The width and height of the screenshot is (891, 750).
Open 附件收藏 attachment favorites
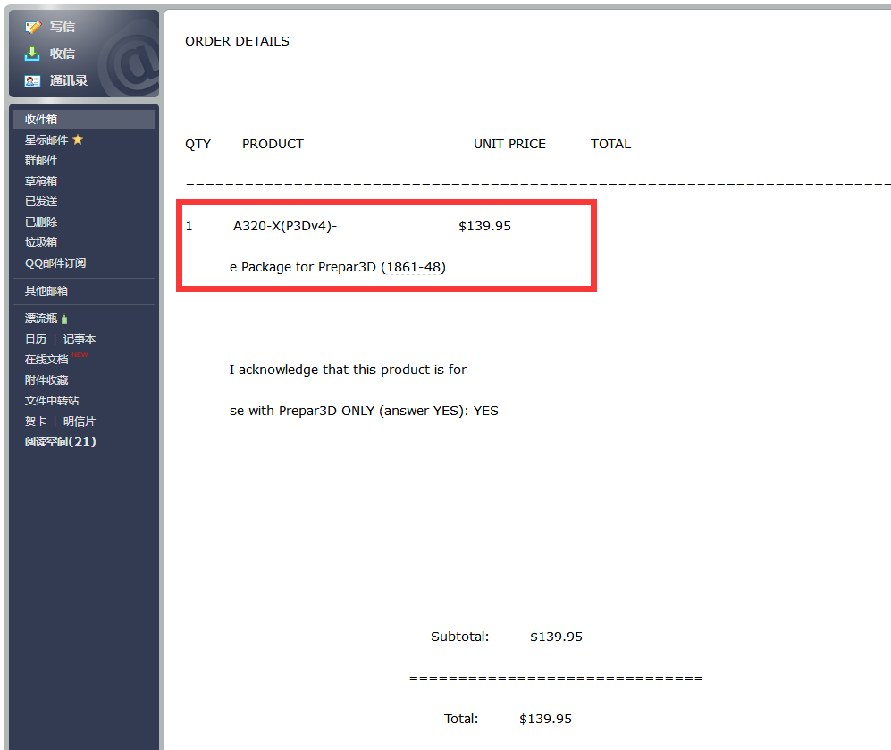tap(46, 380)
